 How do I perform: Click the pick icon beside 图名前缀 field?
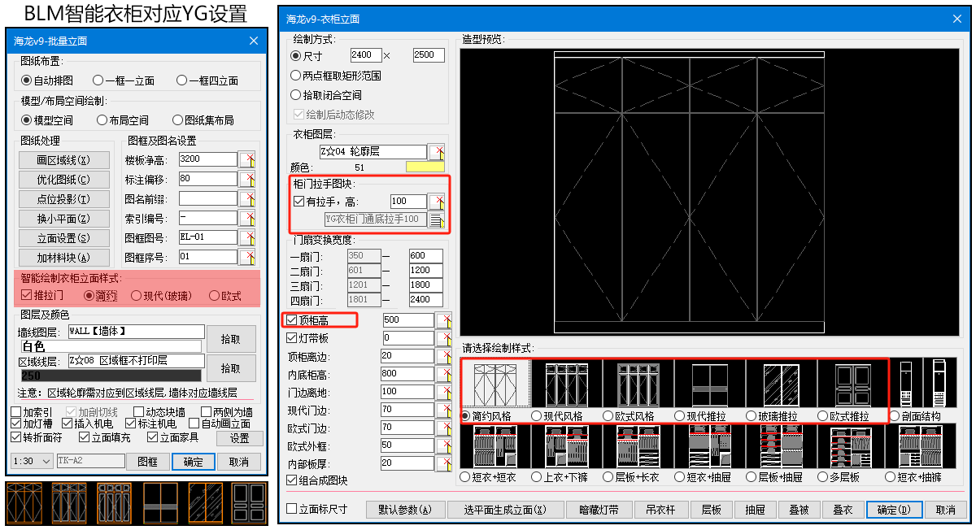click(x=247, y=198)
